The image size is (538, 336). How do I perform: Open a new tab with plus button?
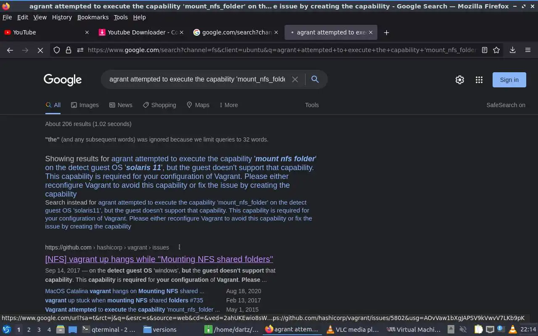(x=386, y=32)
